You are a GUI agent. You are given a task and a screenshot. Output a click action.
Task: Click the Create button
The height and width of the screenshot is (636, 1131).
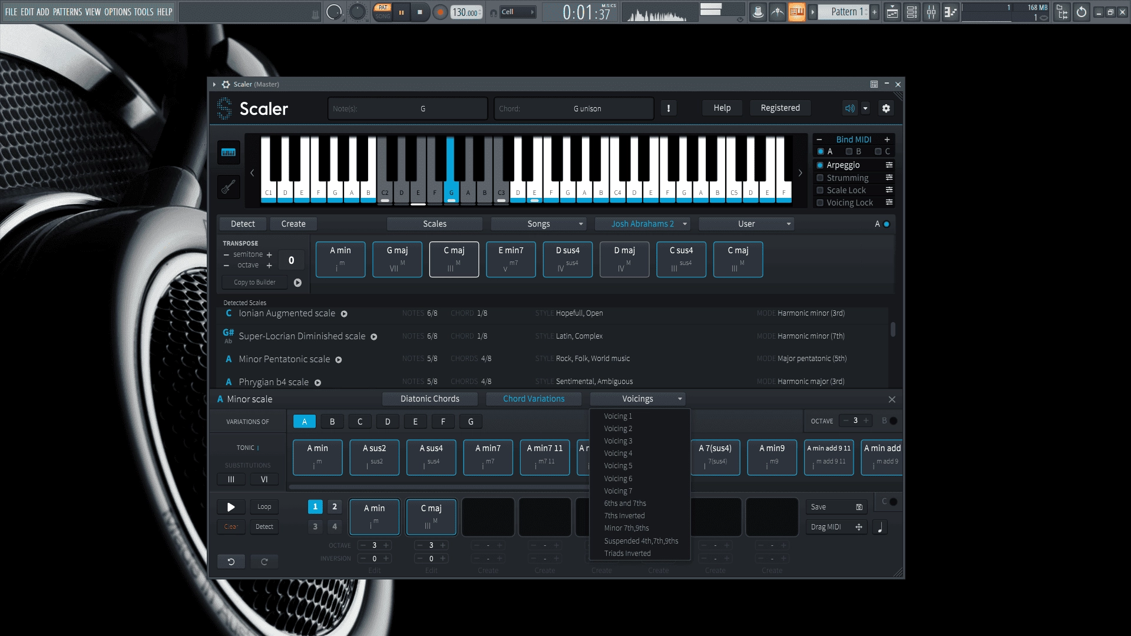tap(293, 224)
